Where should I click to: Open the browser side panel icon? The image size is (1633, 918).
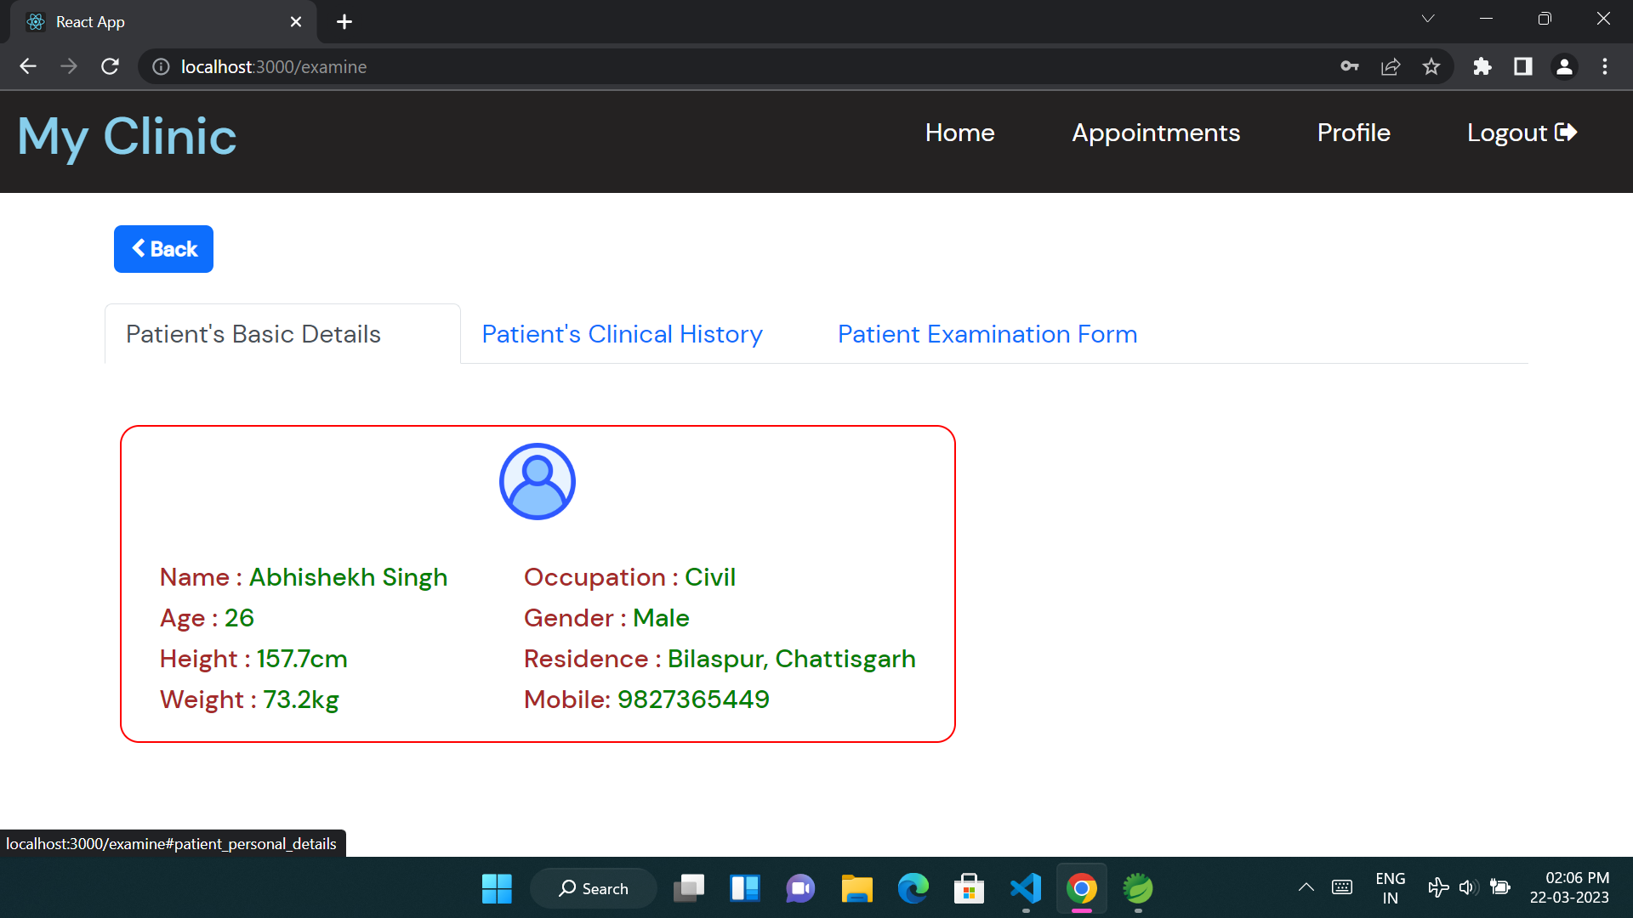pyautogui.click(x=1522, y=66)
